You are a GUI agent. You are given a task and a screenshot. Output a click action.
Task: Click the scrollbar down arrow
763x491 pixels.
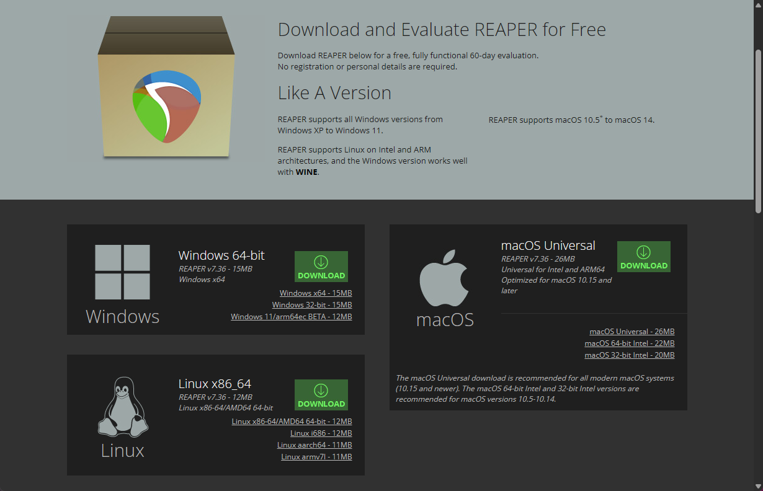(758, 486)
